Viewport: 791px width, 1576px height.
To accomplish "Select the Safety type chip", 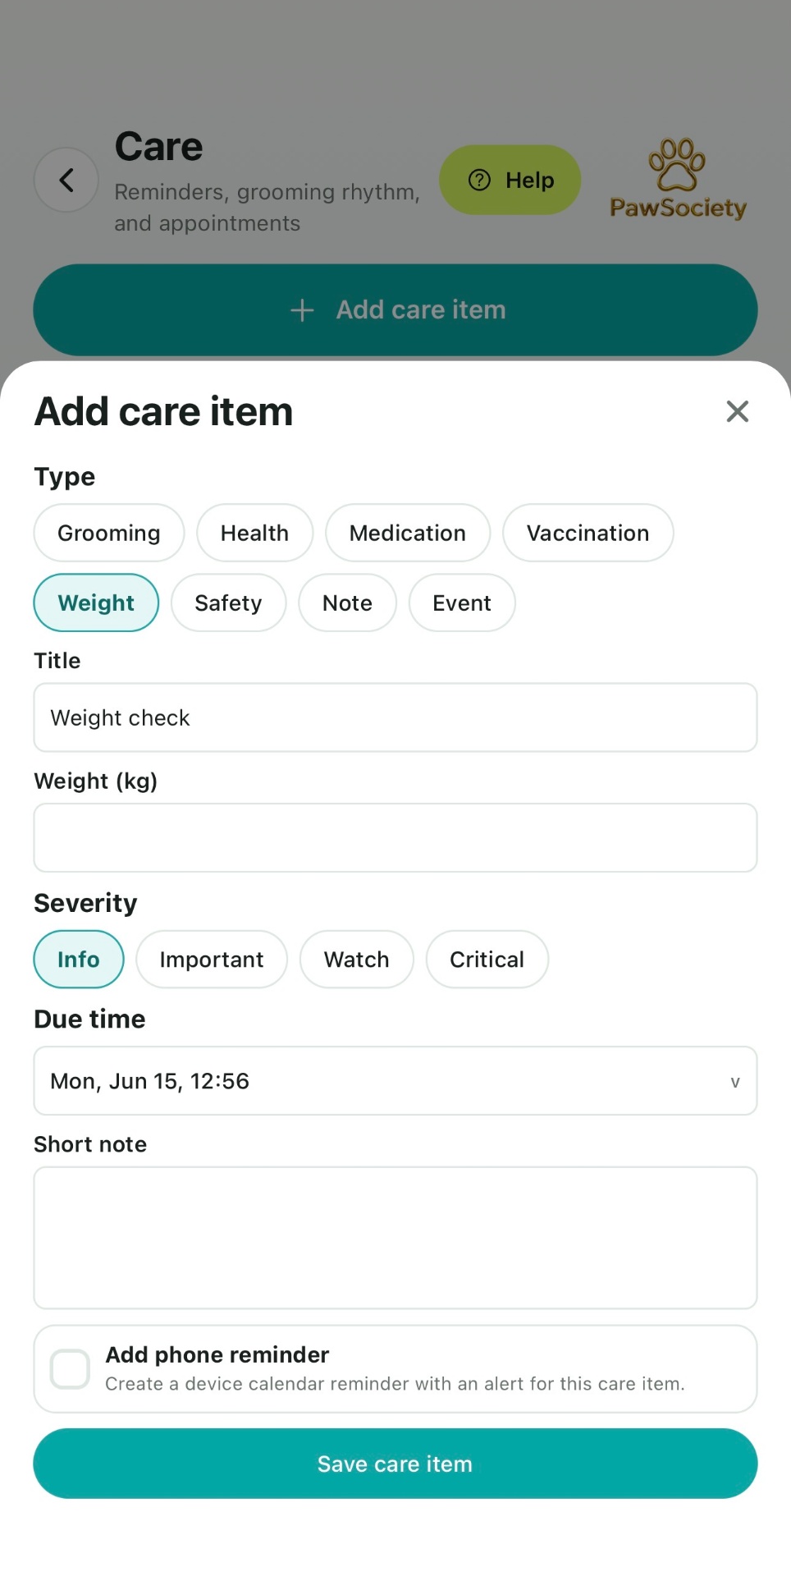I will [229, 602].
